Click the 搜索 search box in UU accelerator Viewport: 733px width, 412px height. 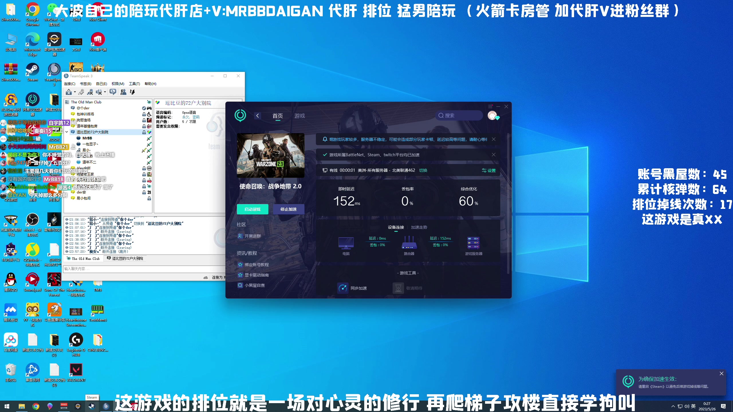[x=459, y=116]
